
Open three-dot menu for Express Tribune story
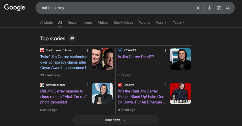(x=87, y=50)
